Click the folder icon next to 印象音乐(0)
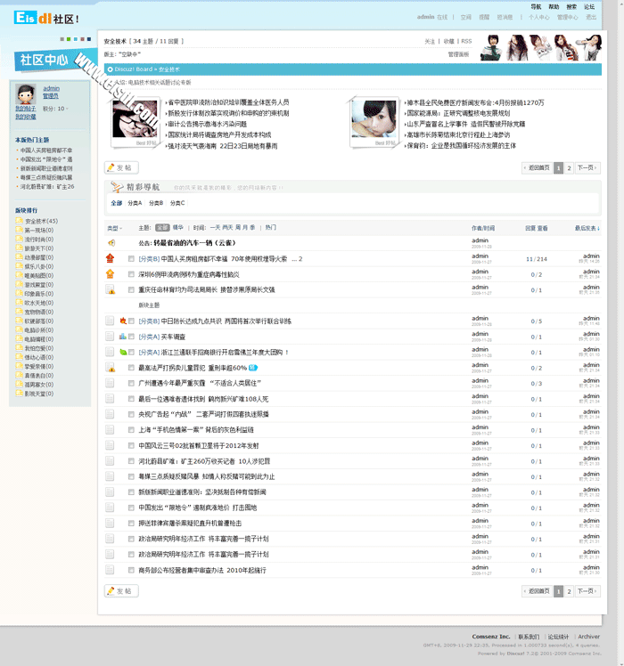 pyautogui.click(x=19, y=293)
